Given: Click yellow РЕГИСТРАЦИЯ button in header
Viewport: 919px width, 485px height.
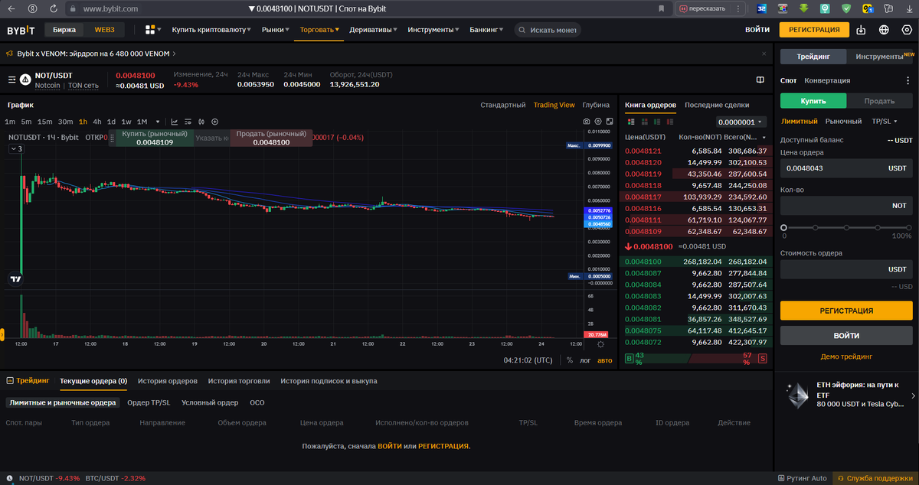Looking at the screenshot, I should [814, 30].
